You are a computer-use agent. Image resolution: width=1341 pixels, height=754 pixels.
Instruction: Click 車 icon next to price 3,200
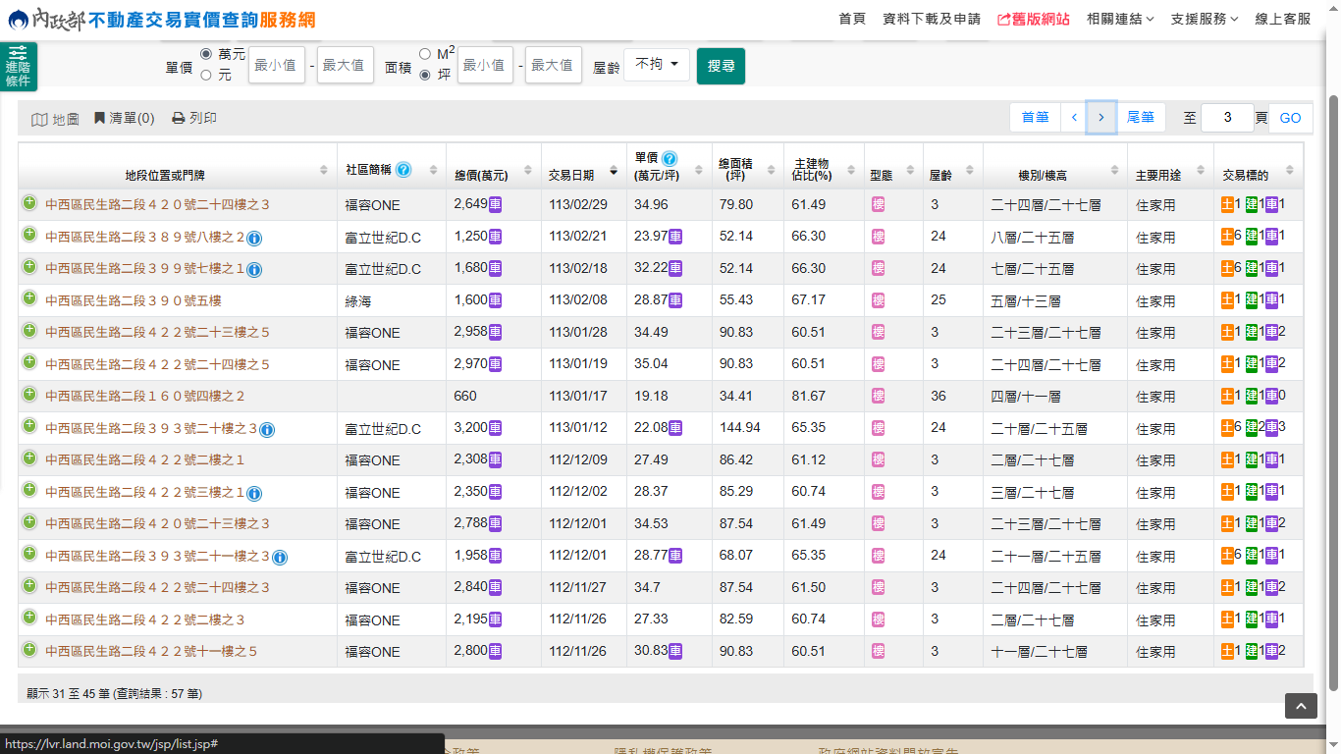[x=496, y=428]
